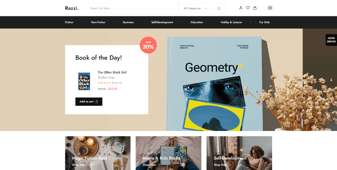Click the save 30% badge

point(148,45)
